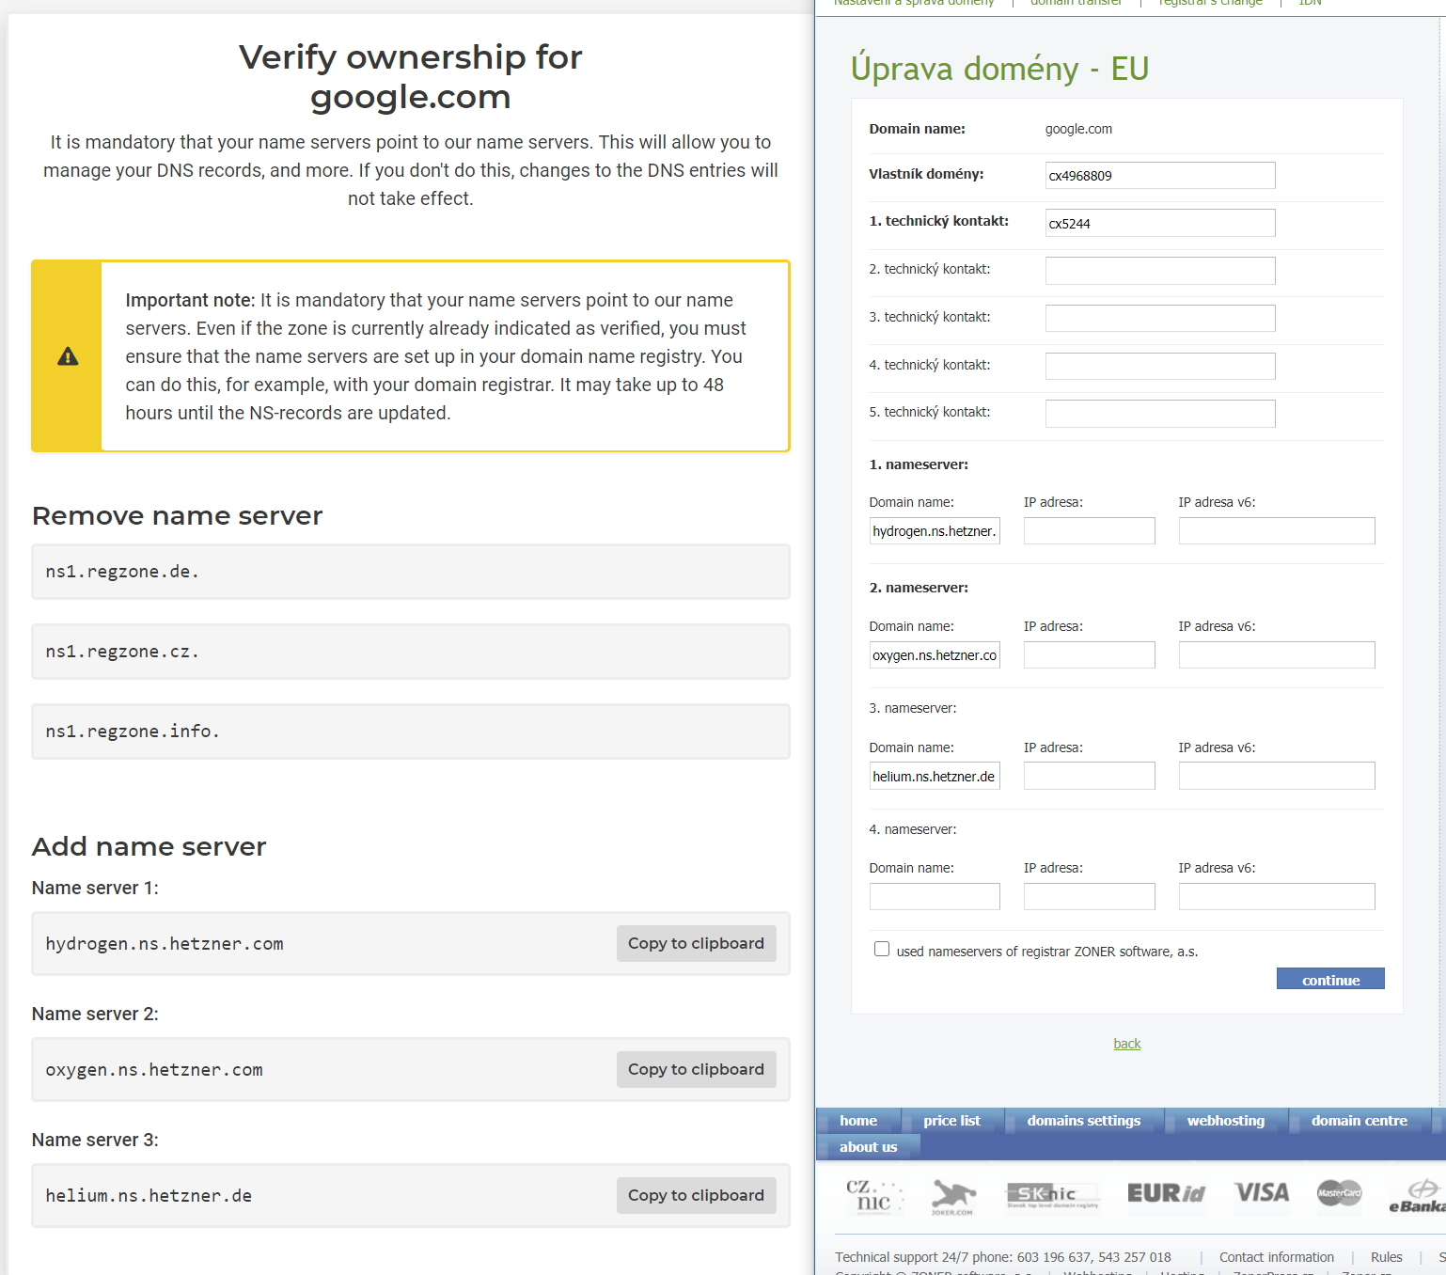Click the MasterCard logo
The image size is (1446, 1275).
pyautogui.click(x=1339, y=1193)
